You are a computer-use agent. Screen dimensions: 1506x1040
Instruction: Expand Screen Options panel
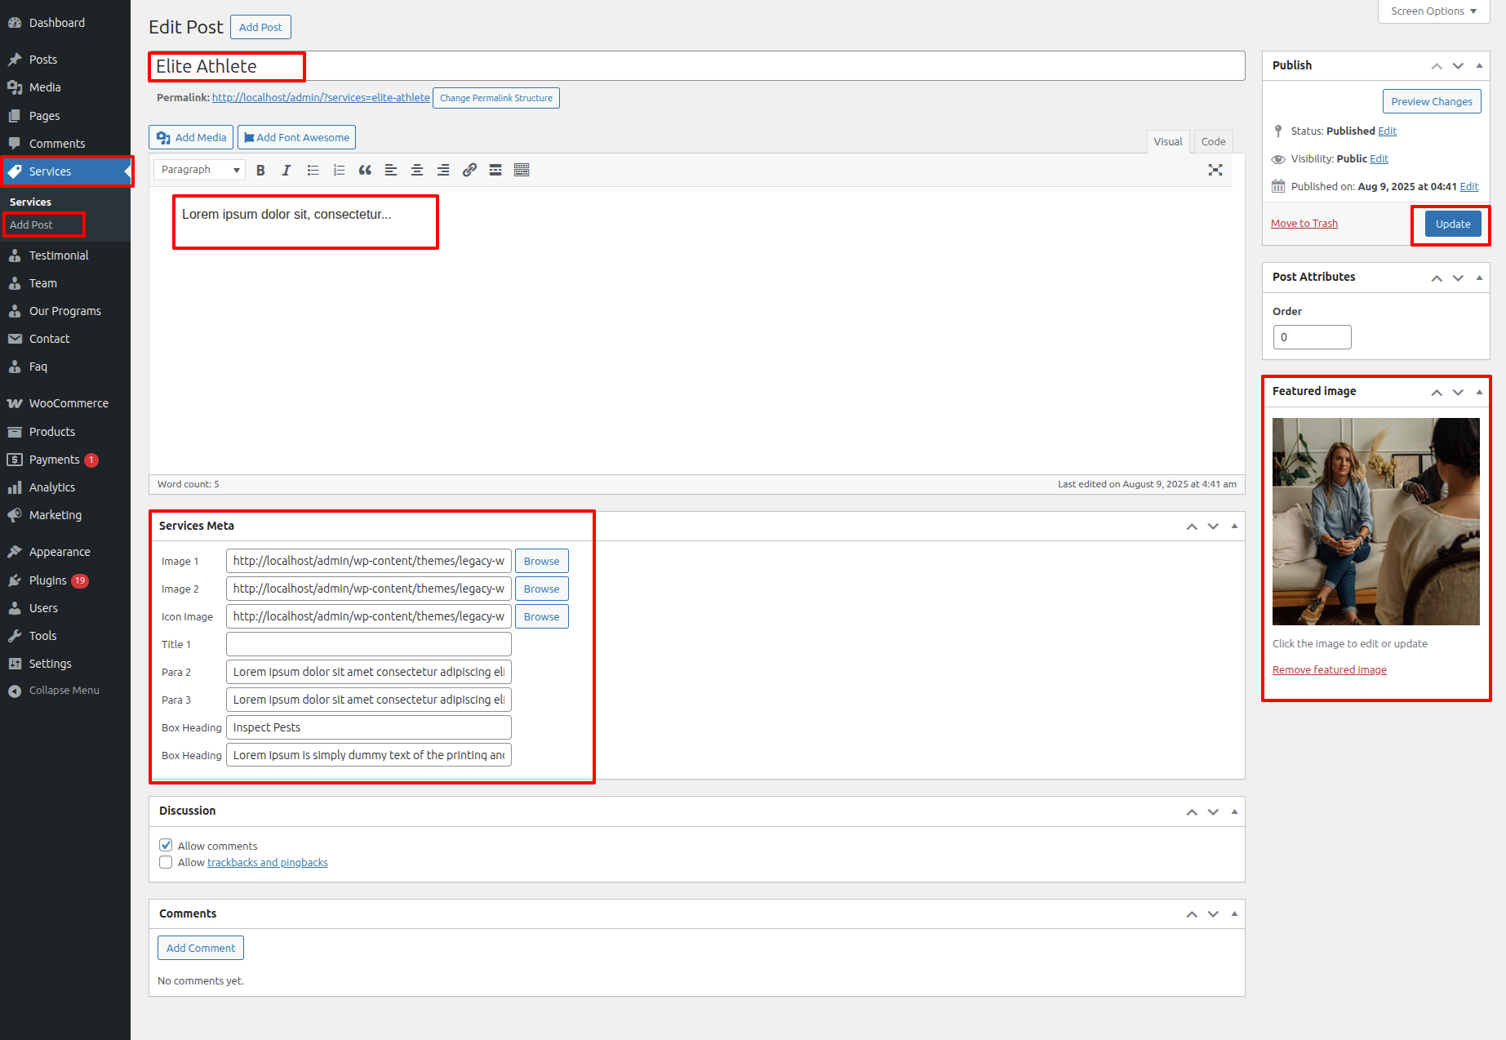(x=1433, y=11)
